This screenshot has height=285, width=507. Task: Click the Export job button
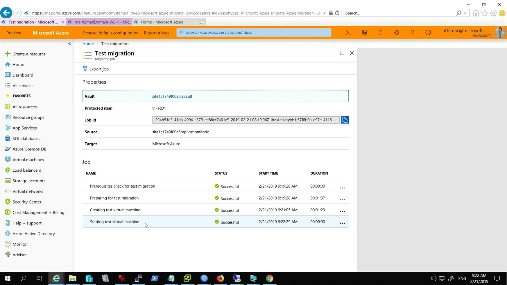(x=96, y=69)
